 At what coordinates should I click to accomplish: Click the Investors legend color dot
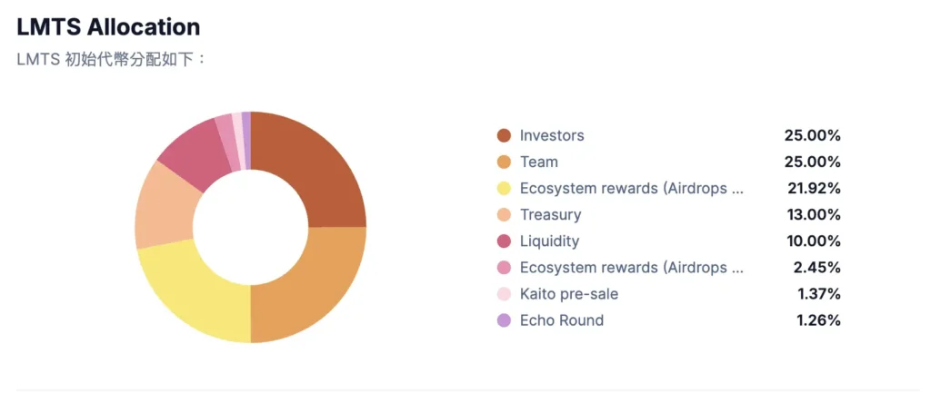point(504,136)
